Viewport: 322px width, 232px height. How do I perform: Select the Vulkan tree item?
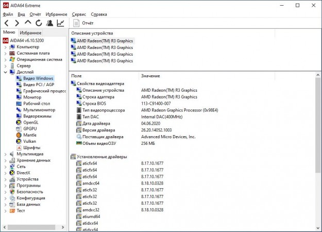point(30,141)
